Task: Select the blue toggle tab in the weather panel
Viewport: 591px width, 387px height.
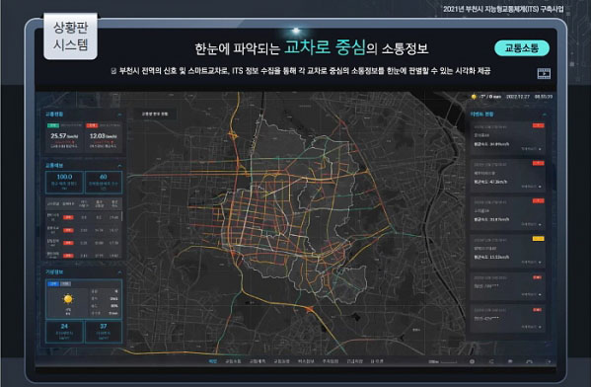Action: pos(53,283)
